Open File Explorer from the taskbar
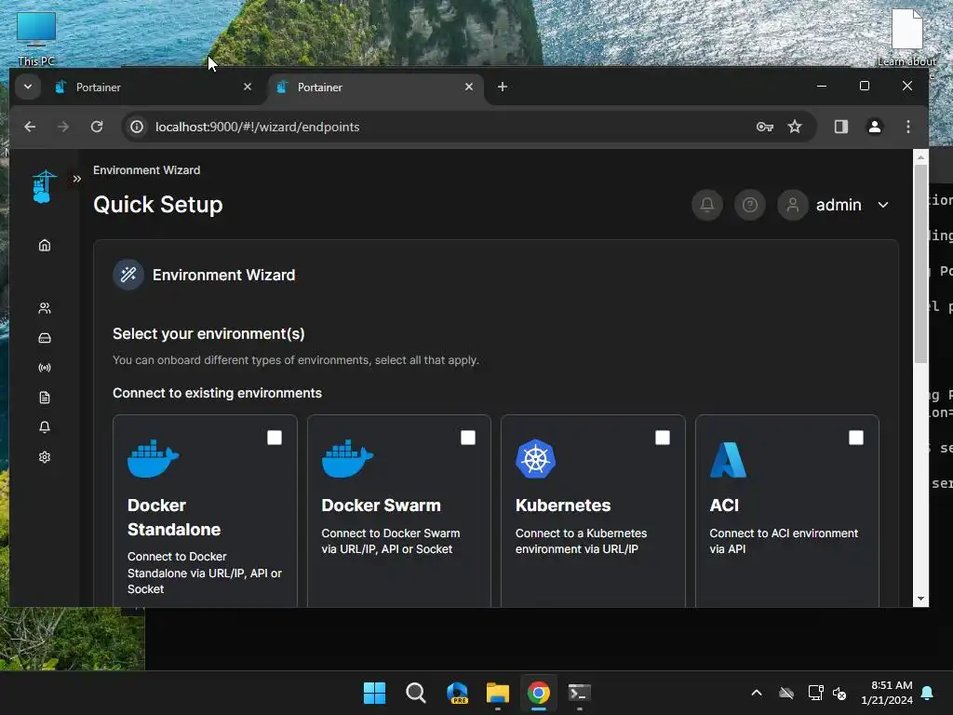Image resolution: width=953 pixels, height=715 pixels. 497,693
